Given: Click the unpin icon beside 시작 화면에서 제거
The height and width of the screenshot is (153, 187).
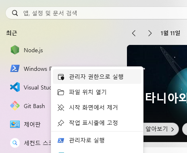Looking at the screenshot, I should [x=61, y=108].
